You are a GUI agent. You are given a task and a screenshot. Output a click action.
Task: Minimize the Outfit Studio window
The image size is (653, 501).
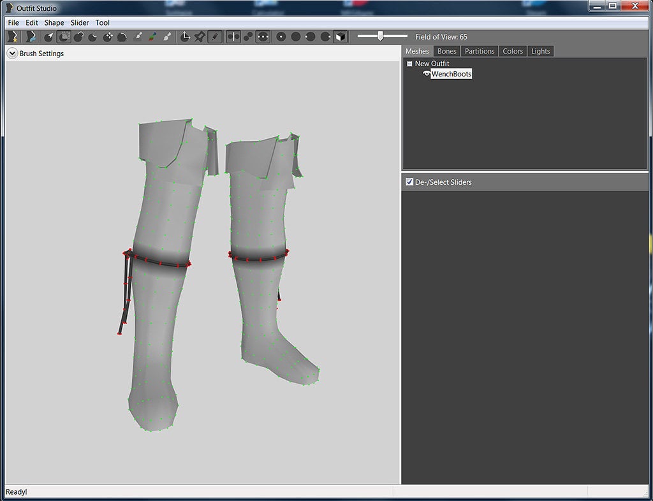pos(596,6)
